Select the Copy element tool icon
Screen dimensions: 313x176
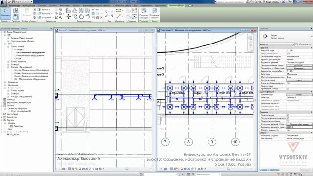click(x=75, y=17)
